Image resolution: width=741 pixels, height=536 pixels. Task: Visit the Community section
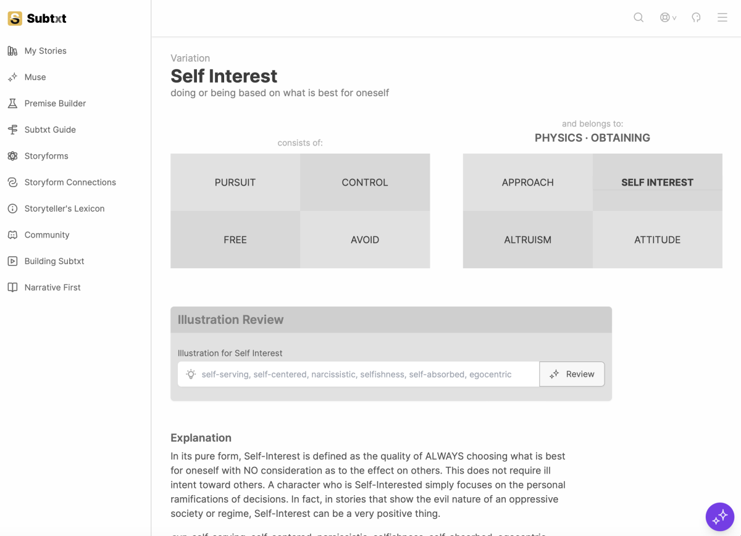46,234
